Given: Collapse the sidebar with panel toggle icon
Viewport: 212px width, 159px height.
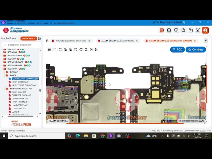Looking at the screenshot, I should (x=47, y=41).
